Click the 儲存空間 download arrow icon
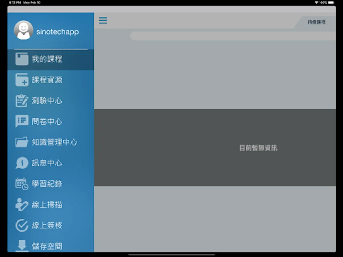Screen dimensions: 343x257 point(22,246)
